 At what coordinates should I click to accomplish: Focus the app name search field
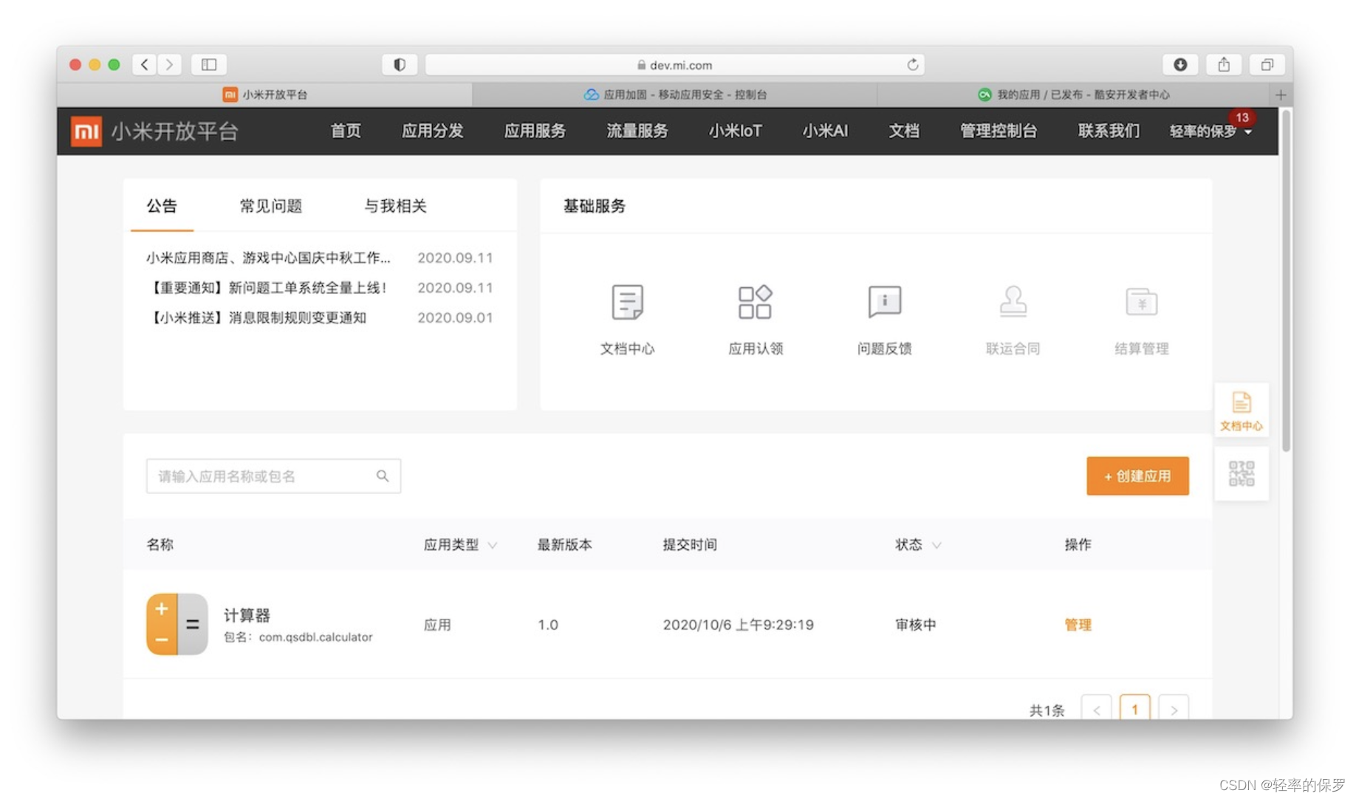(x=273, y=476)
